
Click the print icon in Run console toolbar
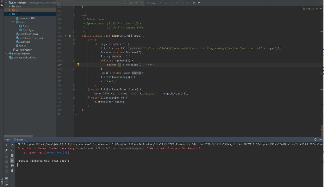(x=12, y=165)
